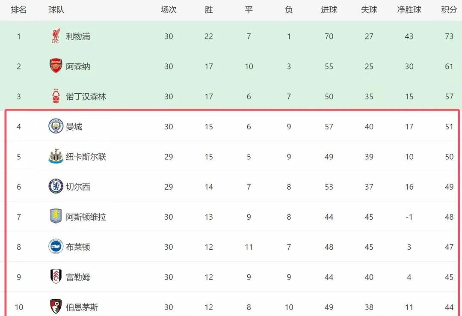
Task: Sort by 进球 column header
Action: click(x=329, y=10)
